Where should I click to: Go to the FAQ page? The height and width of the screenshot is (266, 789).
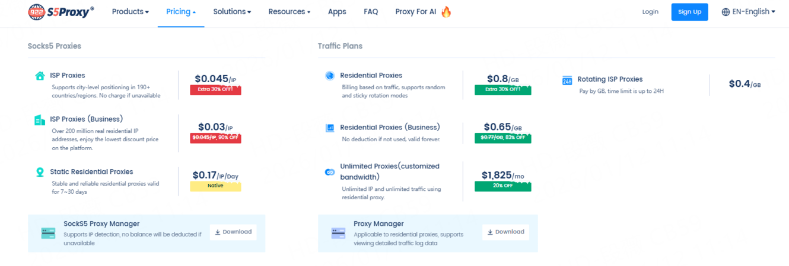(x=371, y=12)
